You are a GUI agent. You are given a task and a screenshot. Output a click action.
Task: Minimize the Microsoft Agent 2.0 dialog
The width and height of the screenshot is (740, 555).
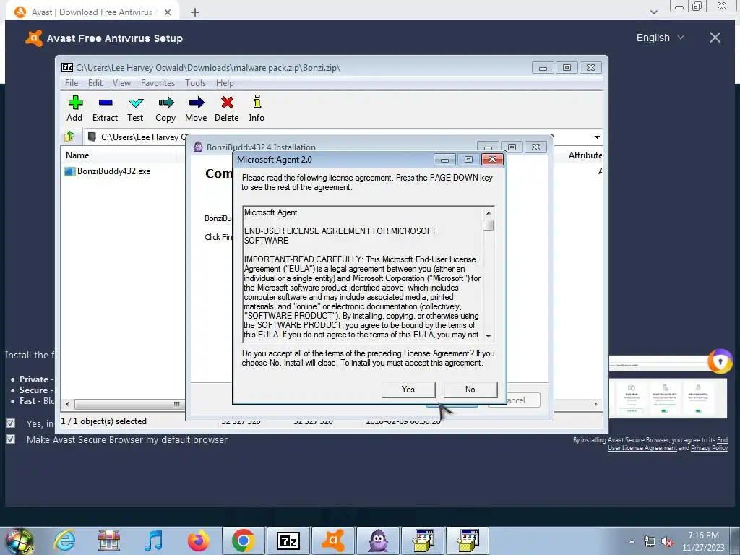pos(444,160)
